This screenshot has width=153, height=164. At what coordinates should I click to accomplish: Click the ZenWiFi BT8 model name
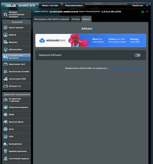27,5
